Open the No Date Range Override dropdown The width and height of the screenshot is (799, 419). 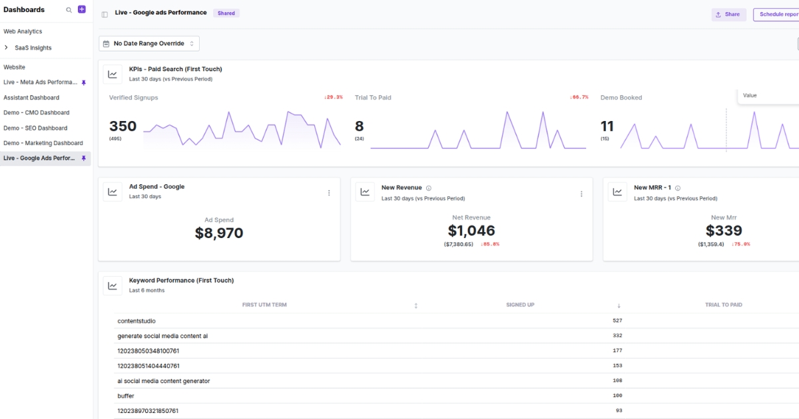[x=148, y=43]
